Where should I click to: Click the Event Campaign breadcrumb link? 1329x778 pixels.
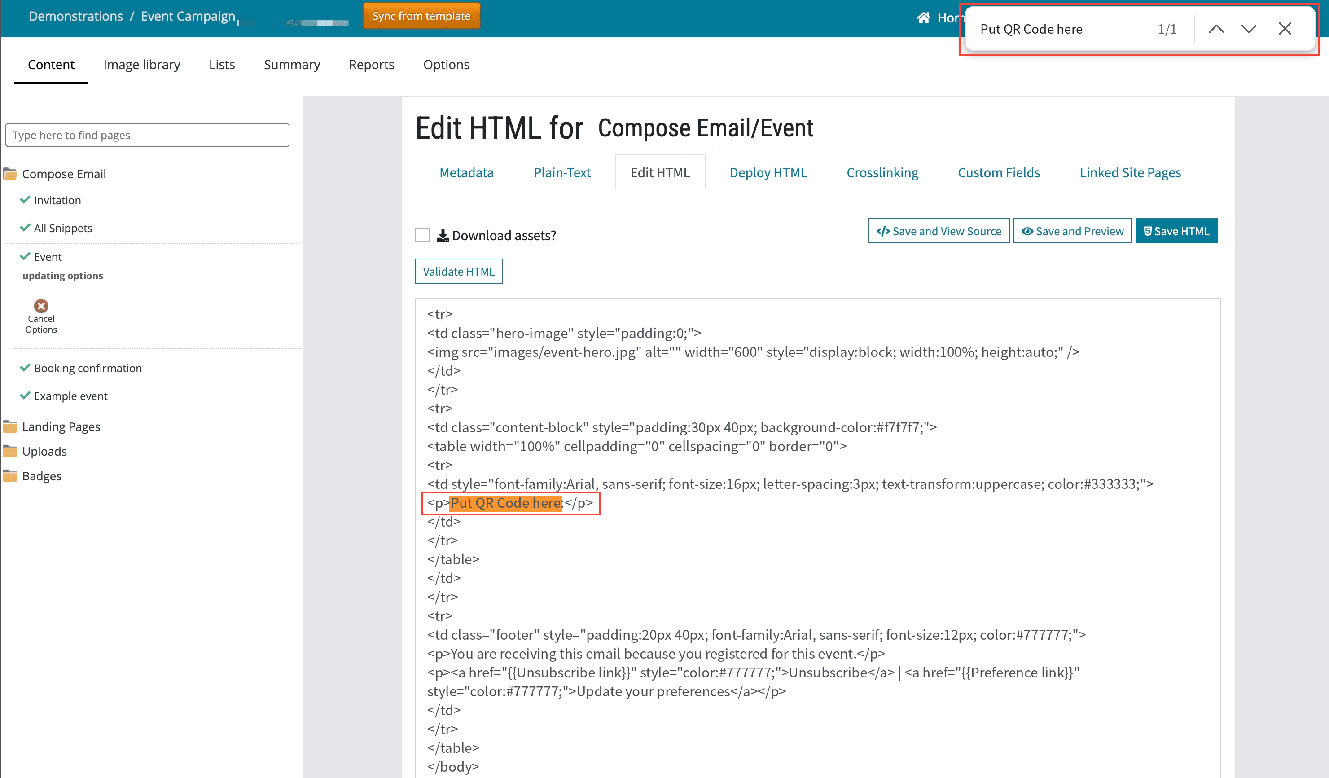(x=188, y=16)
